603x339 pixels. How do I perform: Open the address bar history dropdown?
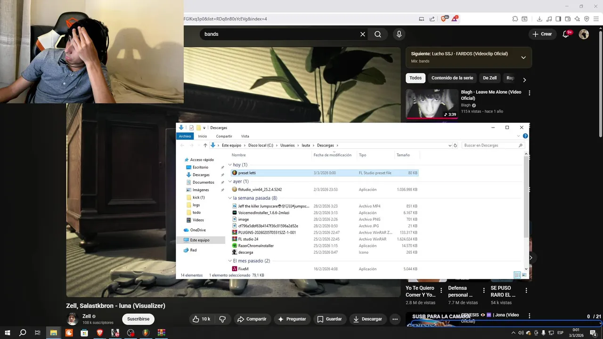450,145
